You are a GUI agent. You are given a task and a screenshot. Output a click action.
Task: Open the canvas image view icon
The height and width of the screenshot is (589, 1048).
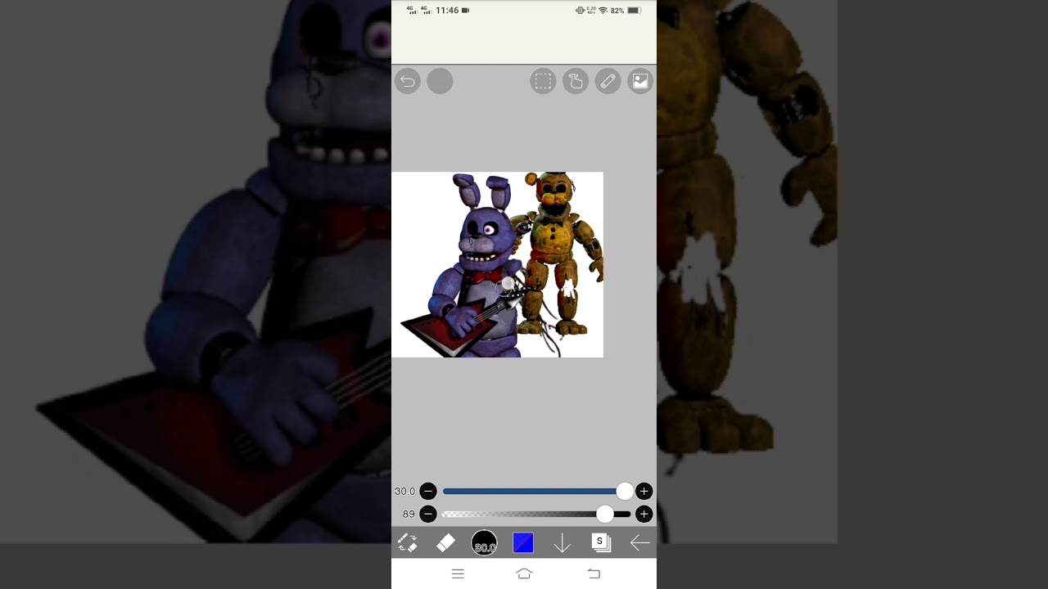tap(640, 81)
